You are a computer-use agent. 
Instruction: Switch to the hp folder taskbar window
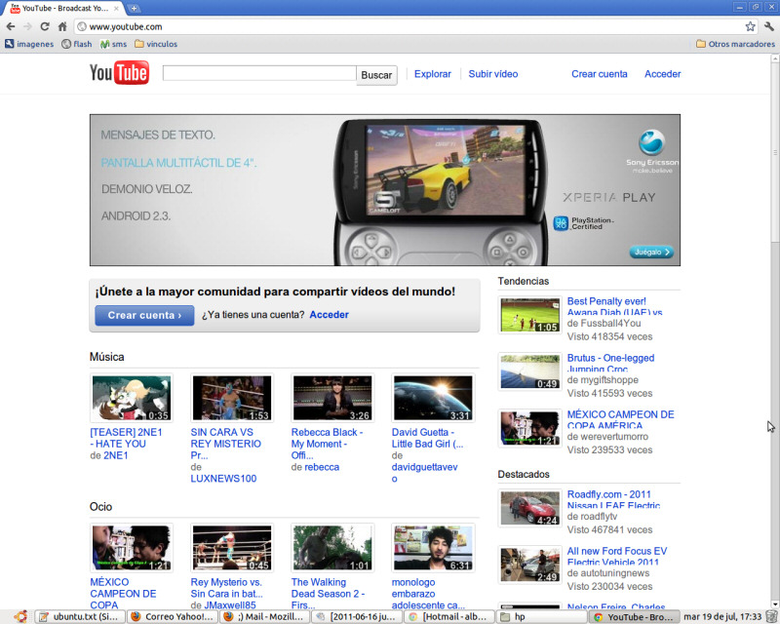tap(542, 617)
